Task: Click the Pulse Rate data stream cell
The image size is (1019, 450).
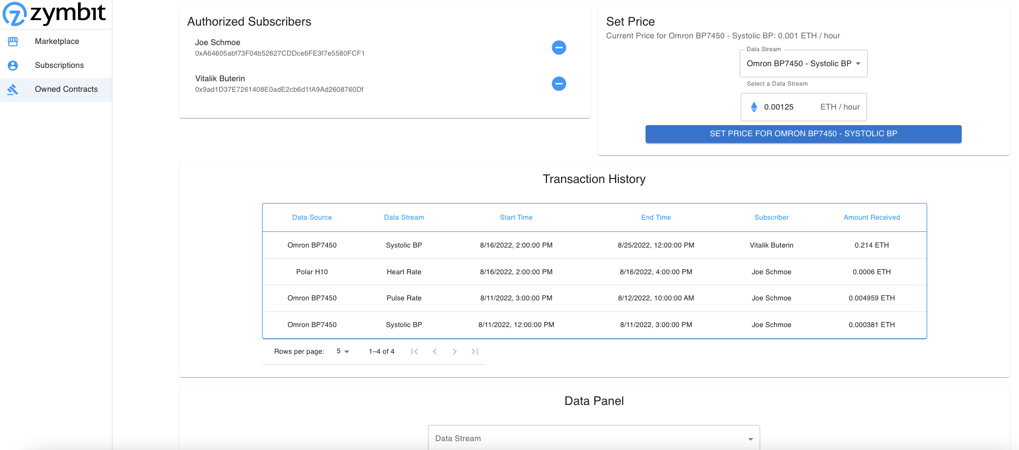Action: (x=404, y=298)
